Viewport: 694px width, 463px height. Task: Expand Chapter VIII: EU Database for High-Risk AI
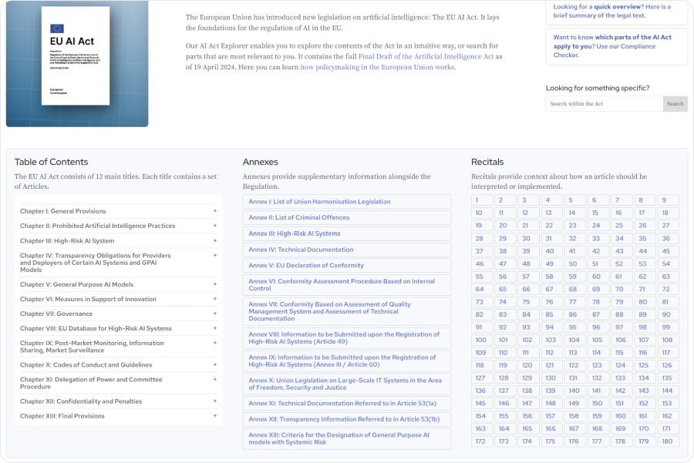(x=118, y=328)
